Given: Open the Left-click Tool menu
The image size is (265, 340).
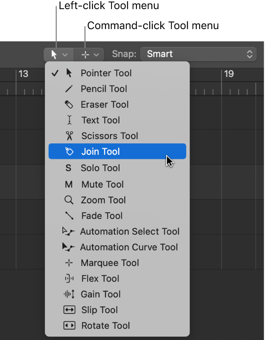Looking at the screenshot, I should coord(58,54).
